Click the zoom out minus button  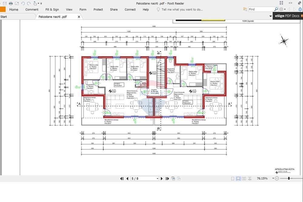click(277, 178)
